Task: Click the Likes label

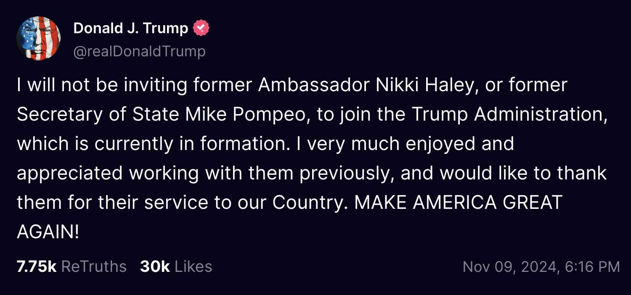Action: 194,266
